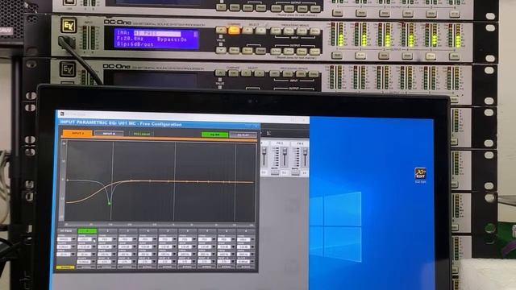Select the band 3 header button

tap(127, 230)
